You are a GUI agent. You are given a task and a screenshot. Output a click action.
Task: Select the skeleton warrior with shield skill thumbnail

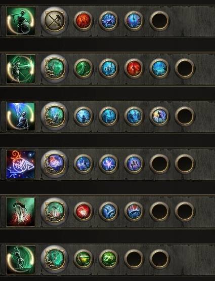[21, 21]
